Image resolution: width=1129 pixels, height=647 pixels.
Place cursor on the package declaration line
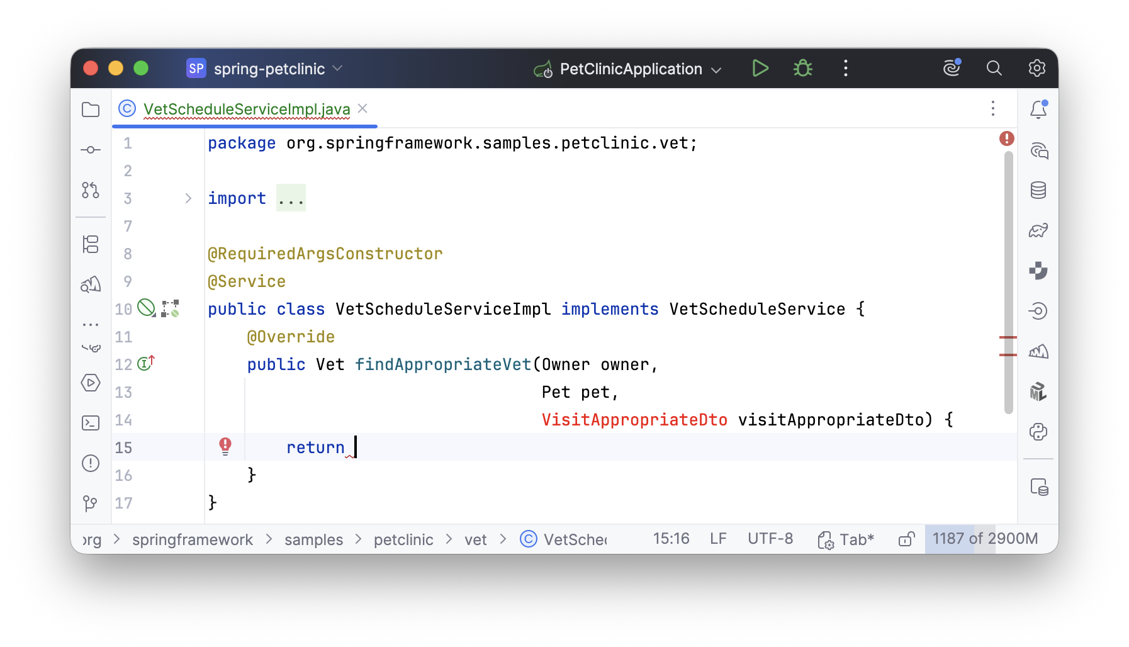(x=452, y=143)
